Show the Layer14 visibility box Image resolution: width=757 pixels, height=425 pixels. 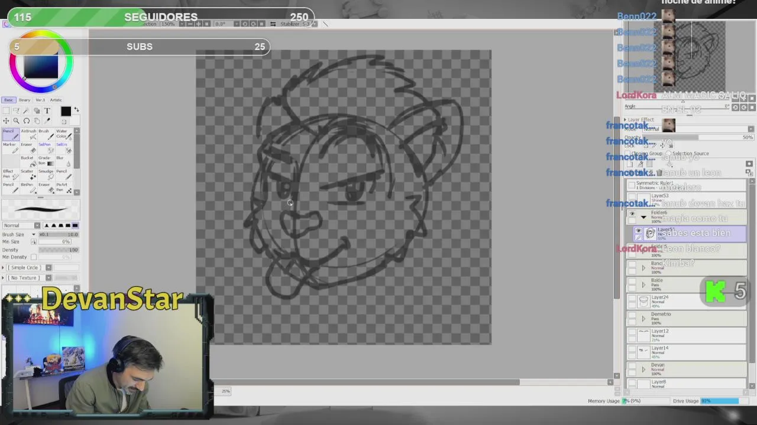(632, 349)
